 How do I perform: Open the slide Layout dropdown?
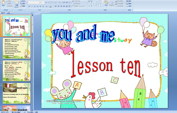[23, 1]
